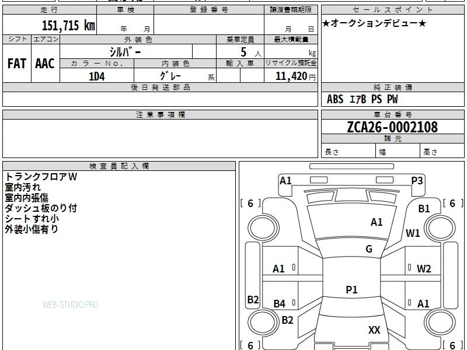Click the W1 damage mark on diagram
The width and height of the screenshot is (467, 350).
(413, 233)
